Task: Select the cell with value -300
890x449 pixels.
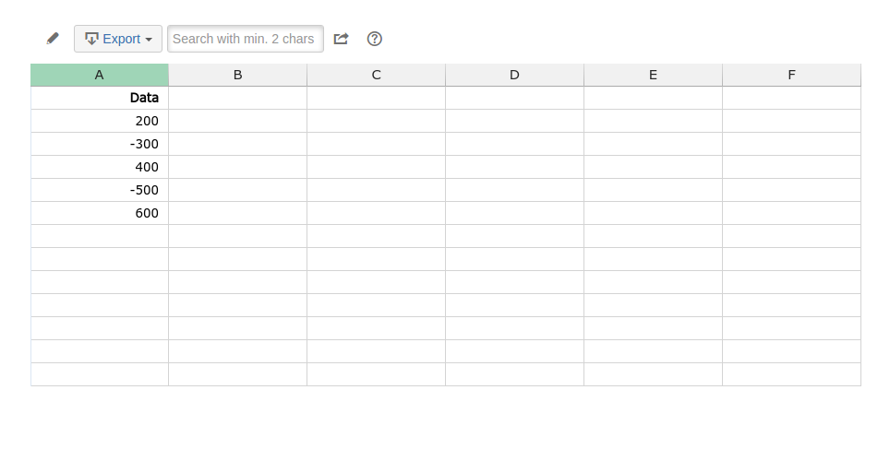Action: (100, 144)
